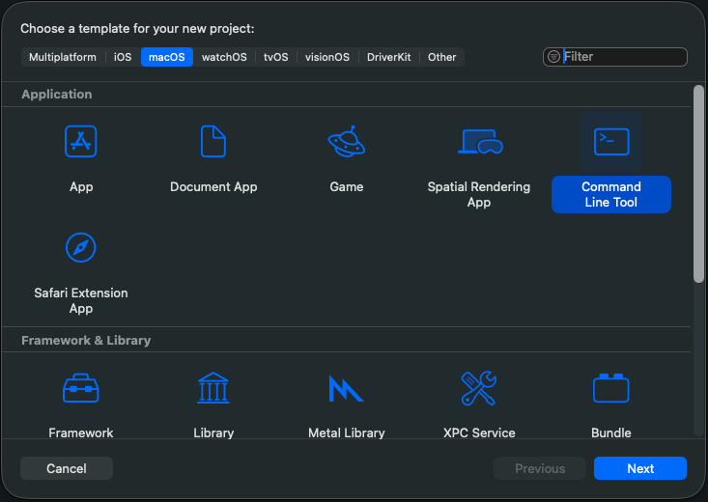Click the Command Line Tool label
Screen dimensions: 708x502
pos(611,194)
